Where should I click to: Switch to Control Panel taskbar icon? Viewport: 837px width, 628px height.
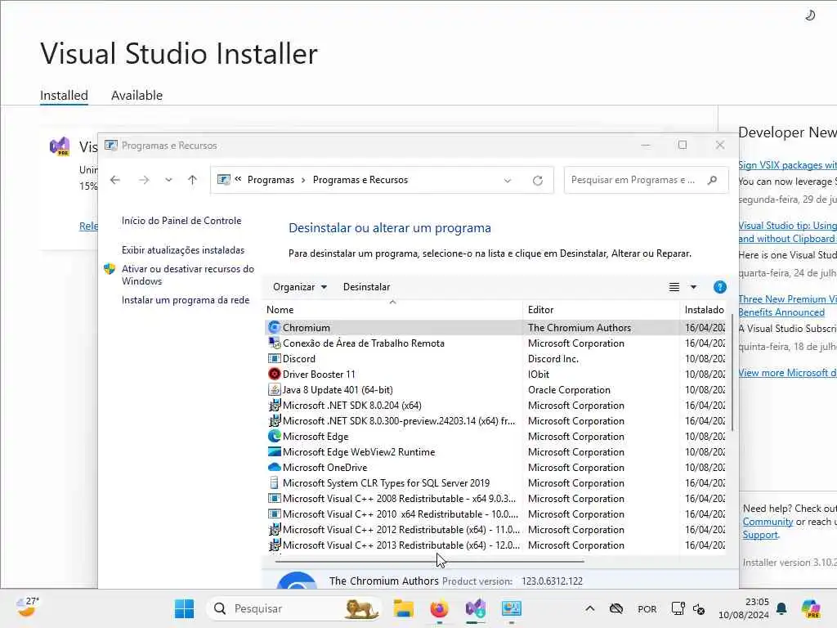511,608
